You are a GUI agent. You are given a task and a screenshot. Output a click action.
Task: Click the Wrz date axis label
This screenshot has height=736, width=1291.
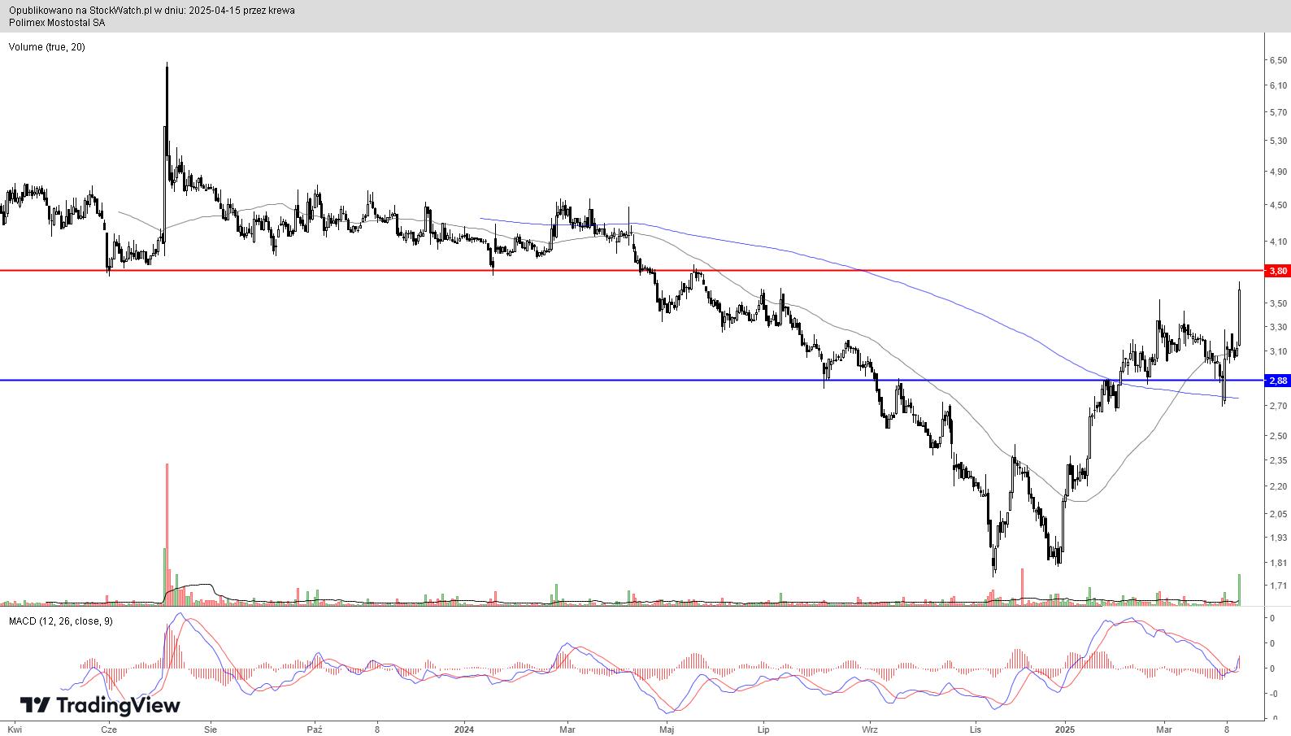pos(870,729)
